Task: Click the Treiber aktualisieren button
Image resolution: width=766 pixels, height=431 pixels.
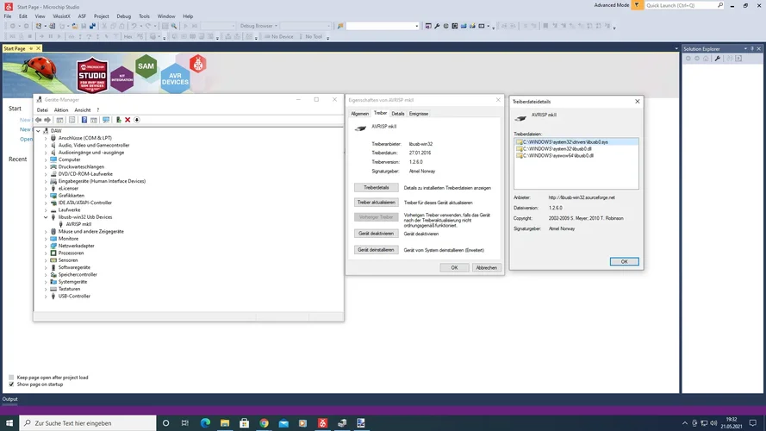Action: [376, 203]
